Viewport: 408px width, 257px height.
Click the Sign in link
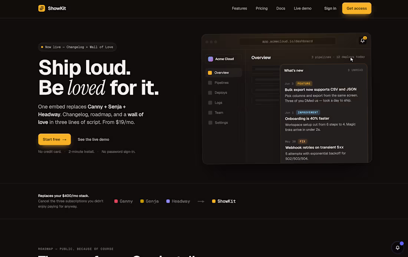[330, 8]
